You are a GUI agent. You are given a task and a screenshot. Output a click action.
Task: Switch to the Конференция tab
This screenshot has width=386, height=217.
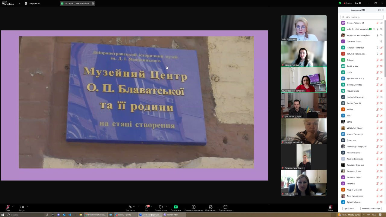pos(33,3)
